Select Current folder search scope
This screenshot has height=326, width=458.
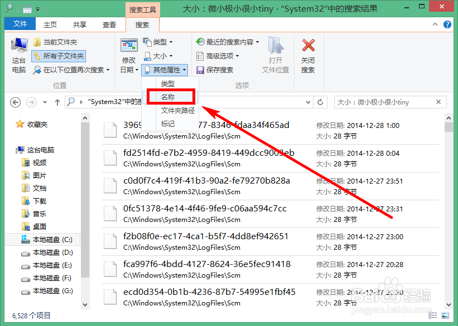[x=55, y=42]
